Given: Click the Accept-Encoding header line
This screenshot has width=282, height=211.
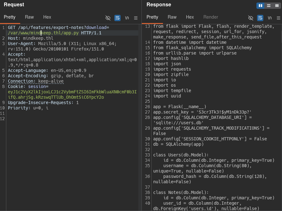Looking at the screenshot, I should [x=51, y=76].
